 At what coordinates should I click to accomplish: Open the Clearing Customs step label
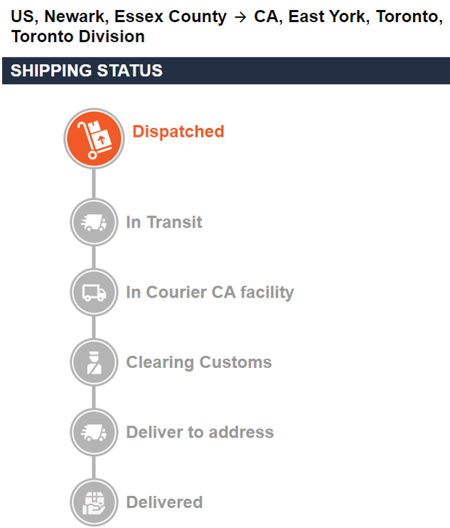click(x=198, y=362)
